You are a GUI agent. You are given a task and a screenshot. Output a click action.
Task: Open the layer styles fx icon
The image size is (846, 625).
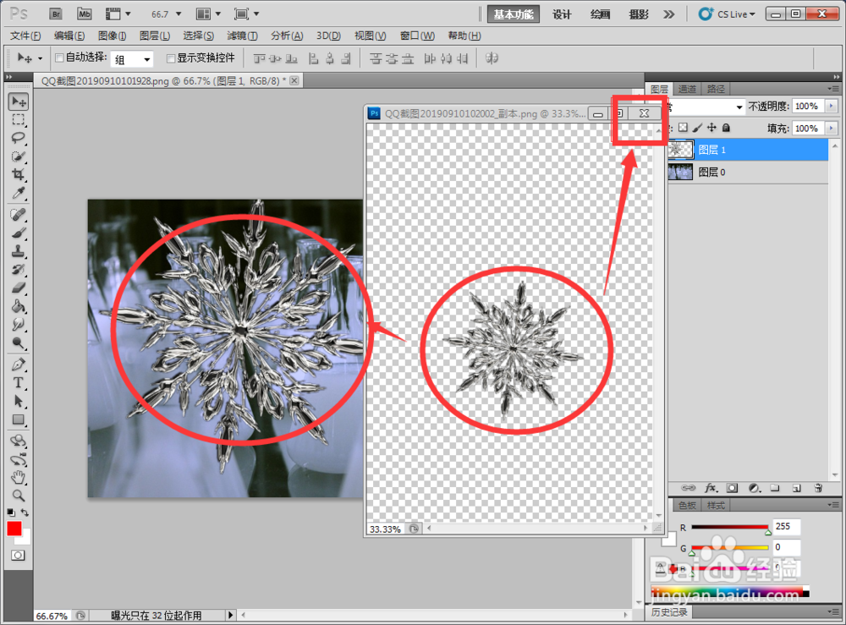[x=711, y=488]
